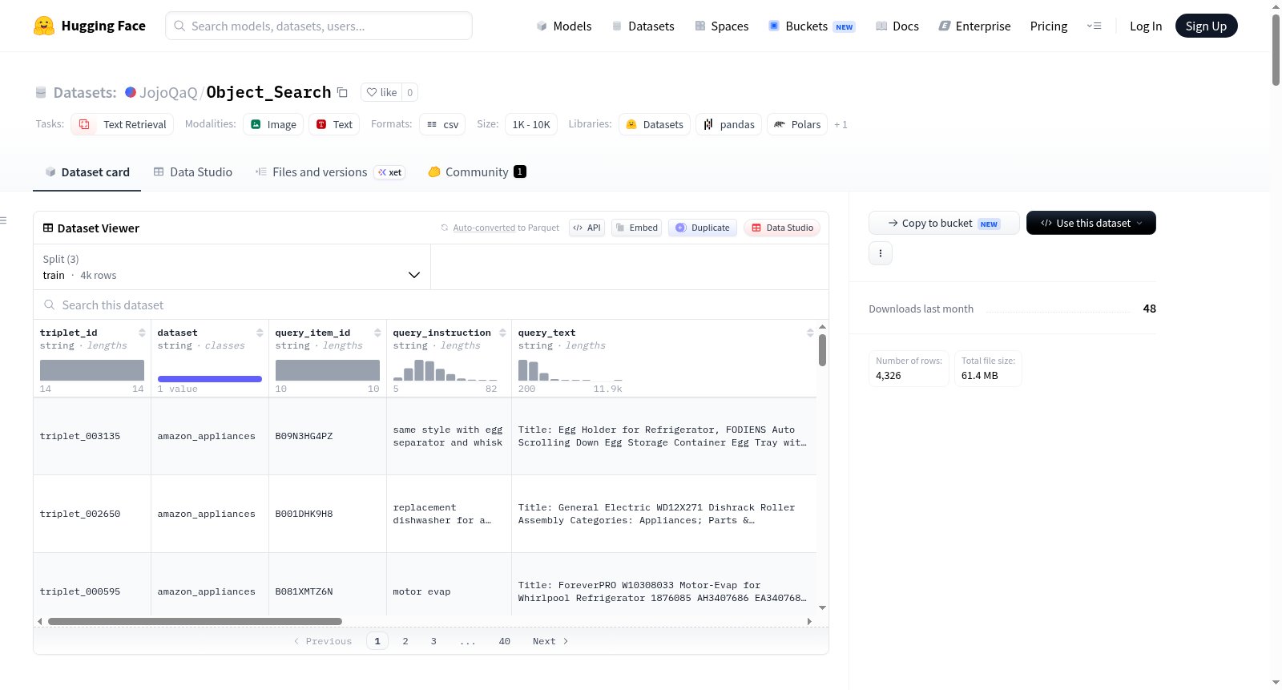The image size is (1282, 690).
Task: Click the Duplicate button
Action: 703,228
